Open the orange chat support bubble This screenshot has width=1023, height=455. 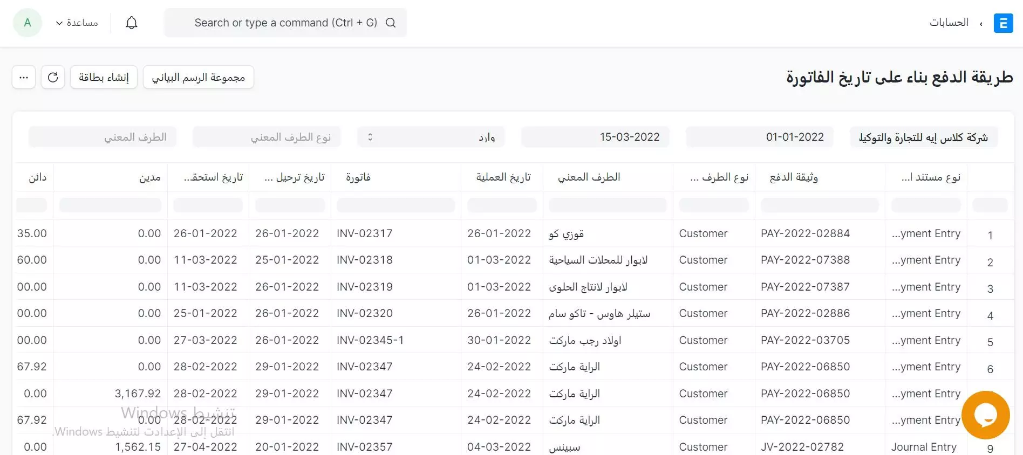[985, 415]
